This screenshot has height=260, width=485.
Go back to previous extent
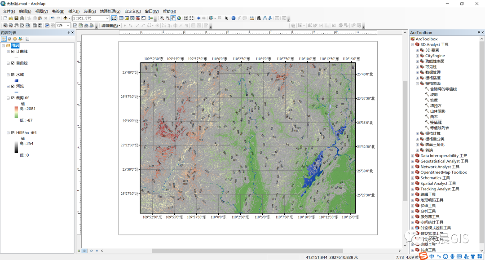pos(198,18)
